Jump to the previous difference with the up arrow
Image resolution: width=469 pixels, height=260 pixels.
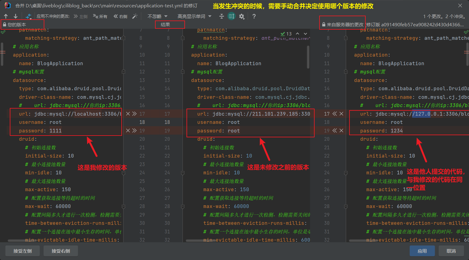[x=6, y=16]
